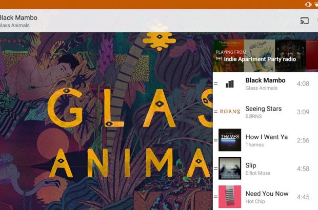Viewport: 318px width, 210px height.
Task: Tap the reorder handle beside Need You Now
Action: point(215,197)
